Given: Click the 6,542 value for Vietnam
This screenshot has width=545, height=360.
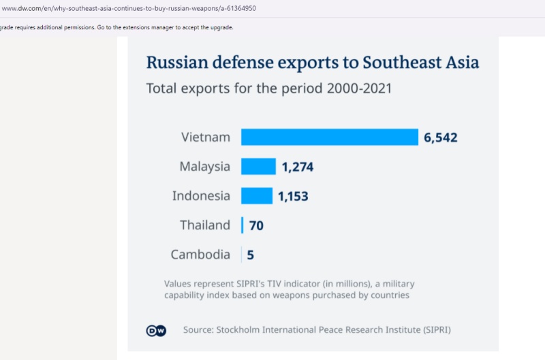Looking at the screenshot, I should pyautogui.click(x=440, y=137).
